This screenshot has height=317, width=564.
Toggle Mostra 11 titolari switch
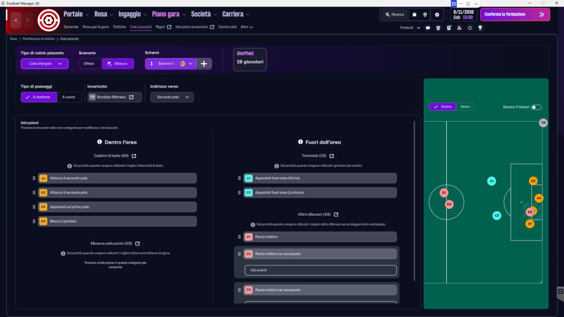pos(536,107)
